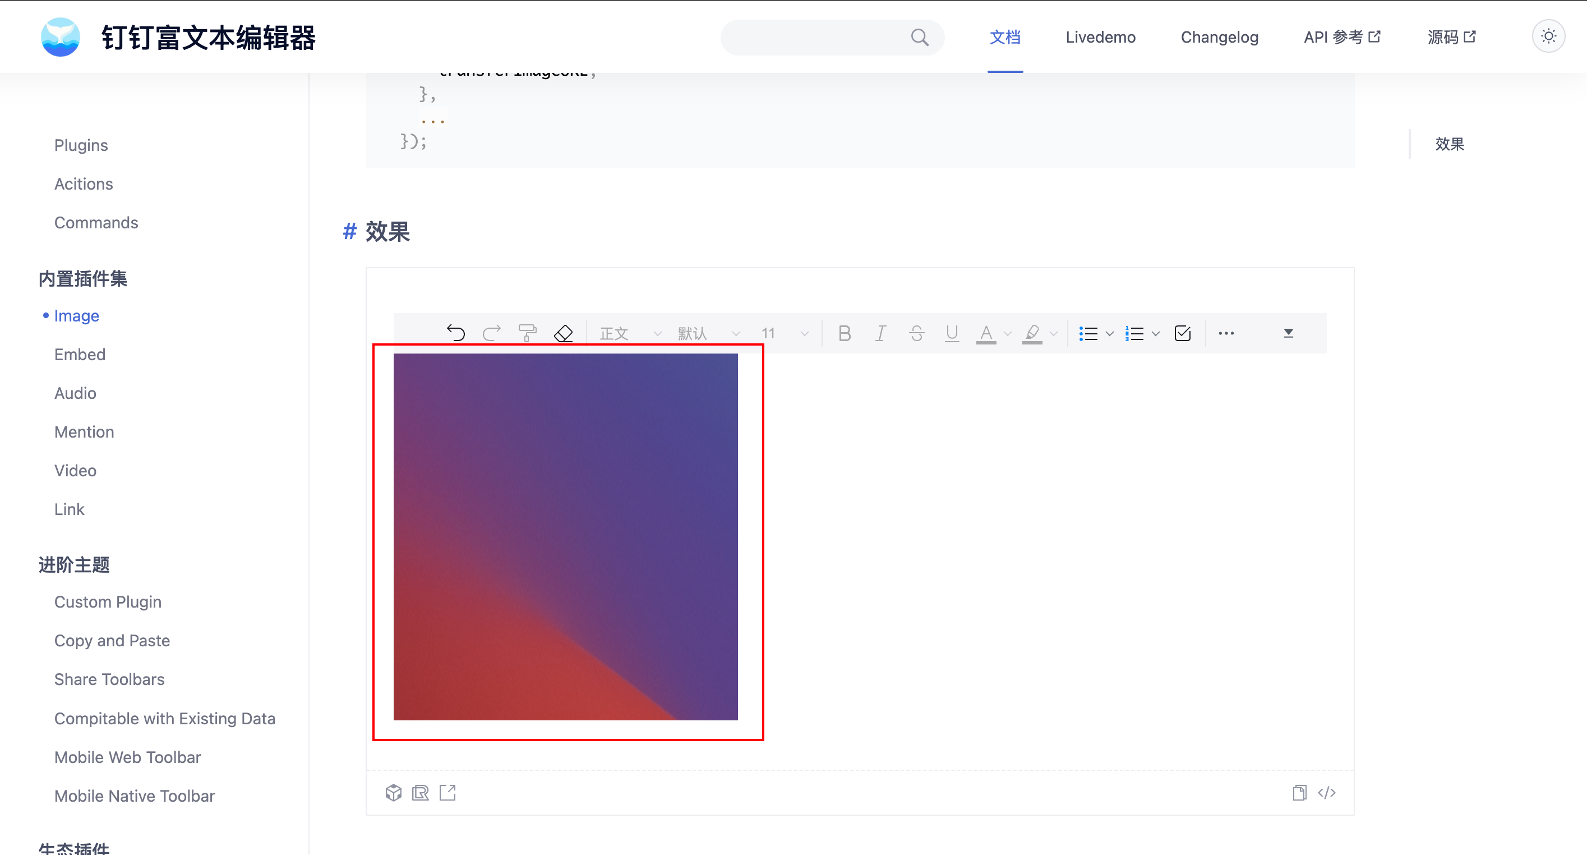Click the underline U icon
The height and width of the screenshot is (855, 1587).
(952, 333)
